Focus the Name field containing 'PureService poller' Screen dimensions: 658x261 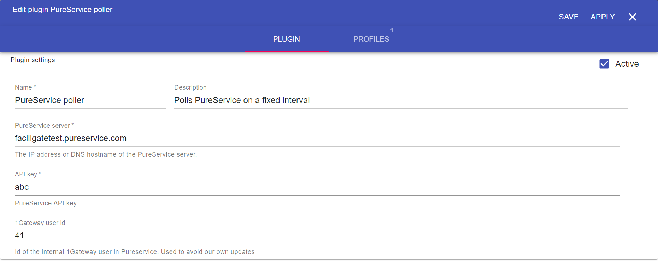tap(90, 101)
